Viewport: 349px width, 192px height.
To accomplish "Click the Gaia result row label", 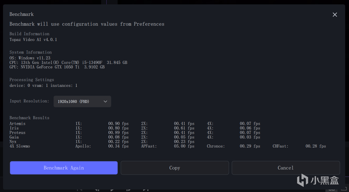I will [x=14, y=137].
